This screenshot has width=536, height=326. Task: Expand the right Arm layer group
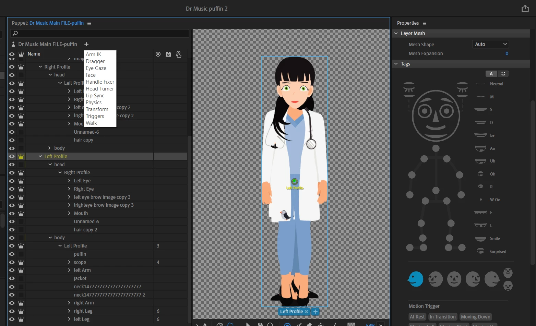69,303
